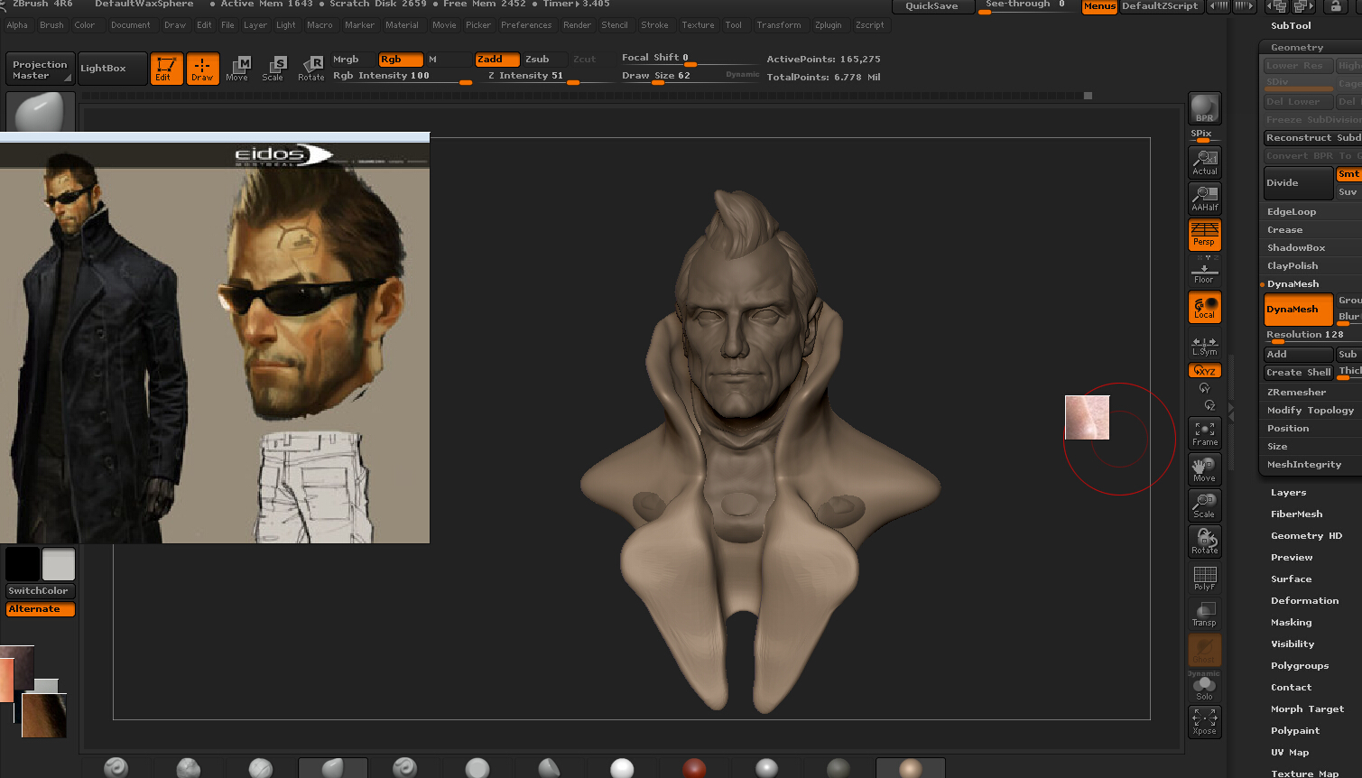Click the Ghost transparency icon
Screen dimensions: 1362x778
point(1204,650)
